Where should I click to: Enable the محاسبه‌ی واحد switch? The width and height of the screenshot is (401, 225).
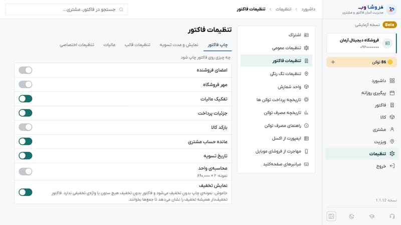(x=26, y=171)
